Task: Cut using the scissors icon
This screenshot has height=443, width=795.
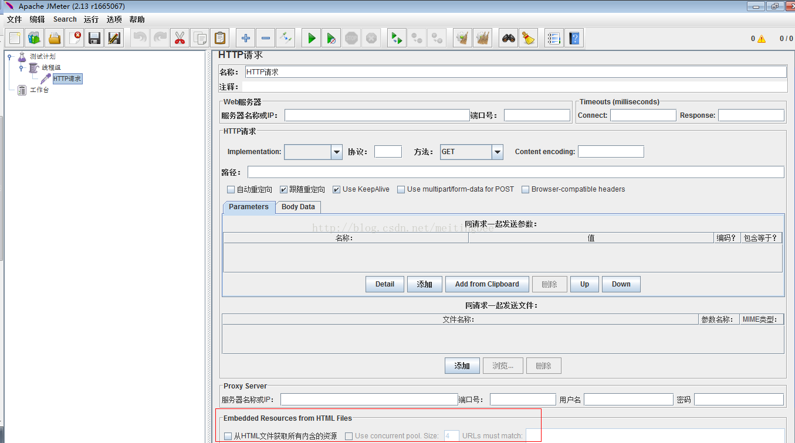Action: [180, 39]
